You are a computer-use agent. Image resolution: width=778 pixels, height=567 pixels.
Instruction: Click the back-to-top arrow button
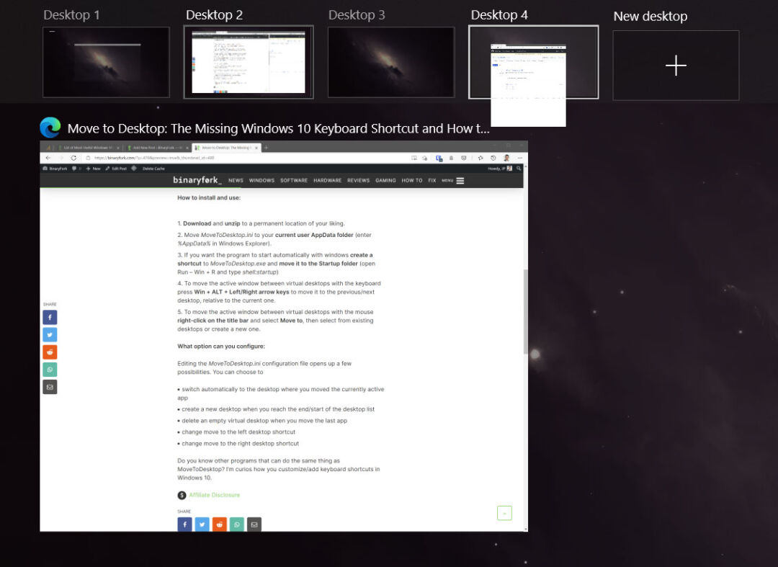(x=504, y=512)
